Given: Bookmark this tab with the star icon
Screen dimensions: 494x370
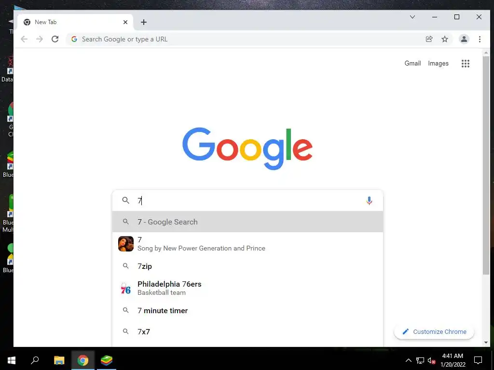Looking at the screenshot, I should [444, 39].
